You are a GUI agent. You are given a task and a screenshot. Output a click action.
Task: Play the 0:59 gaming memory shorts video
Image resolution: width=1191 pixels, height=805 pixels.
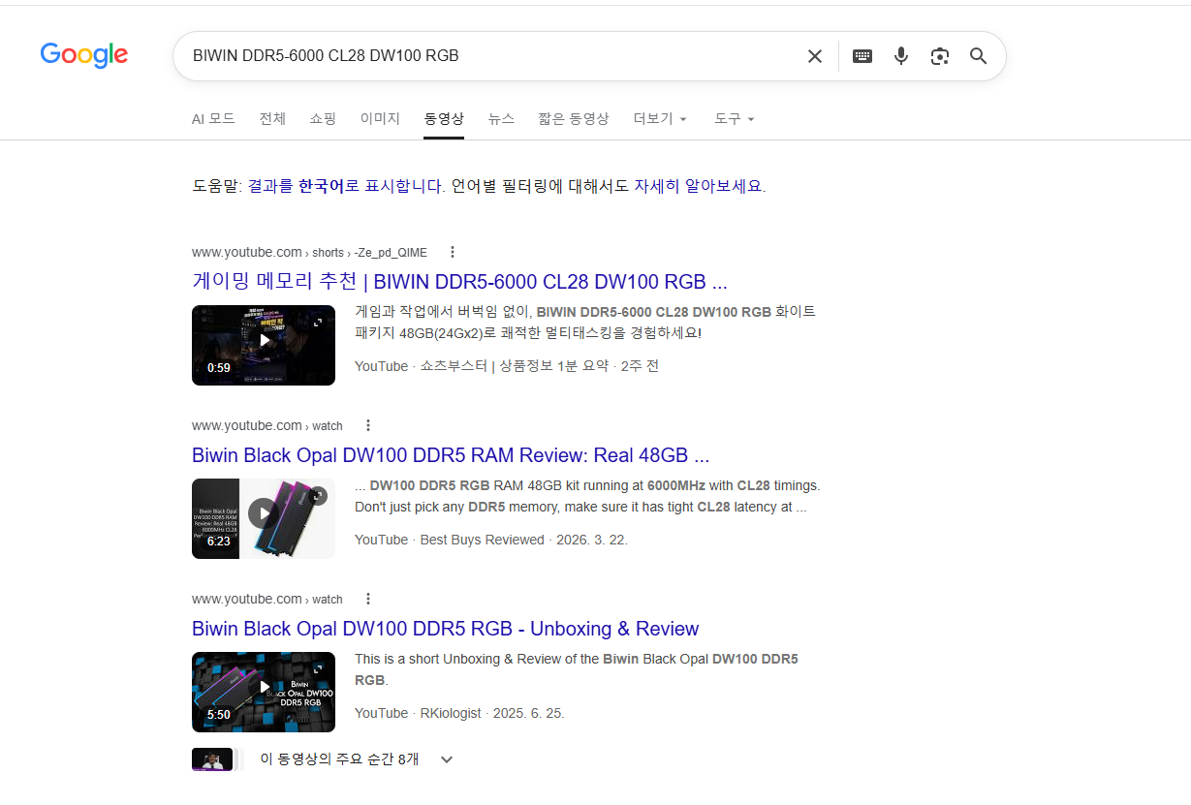click(x=264, y=345)
